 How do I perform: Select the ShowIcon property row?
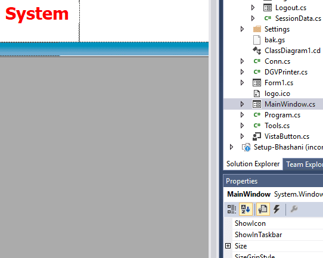pyautogui.click(x=278, y=223)
